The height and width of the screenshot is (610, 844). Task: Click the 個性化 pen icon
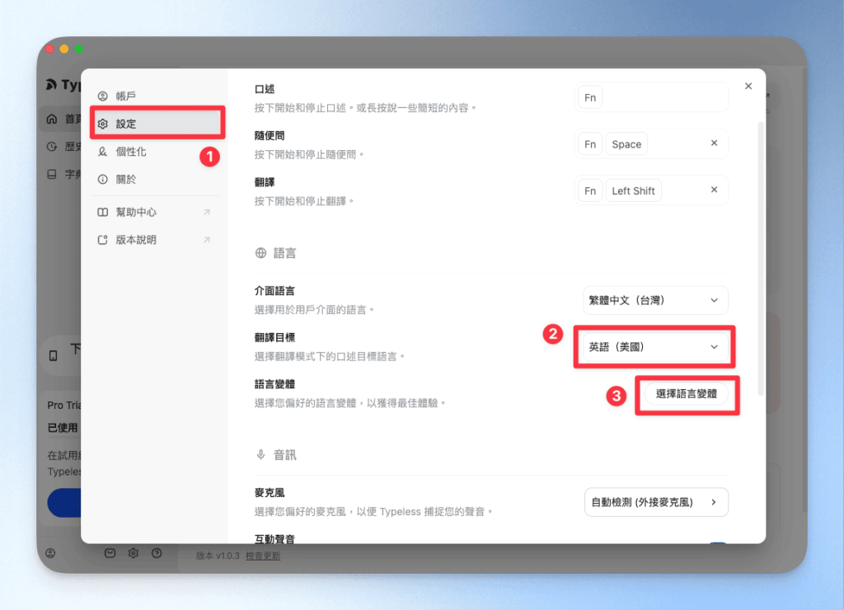(x=103, y=152)
